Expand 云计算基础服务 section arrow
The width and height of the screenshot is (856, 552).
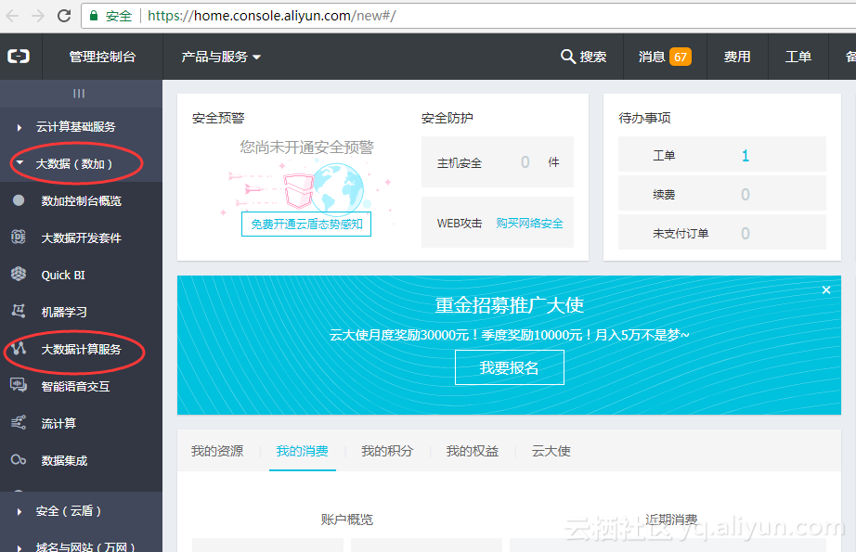coord(19,127)
